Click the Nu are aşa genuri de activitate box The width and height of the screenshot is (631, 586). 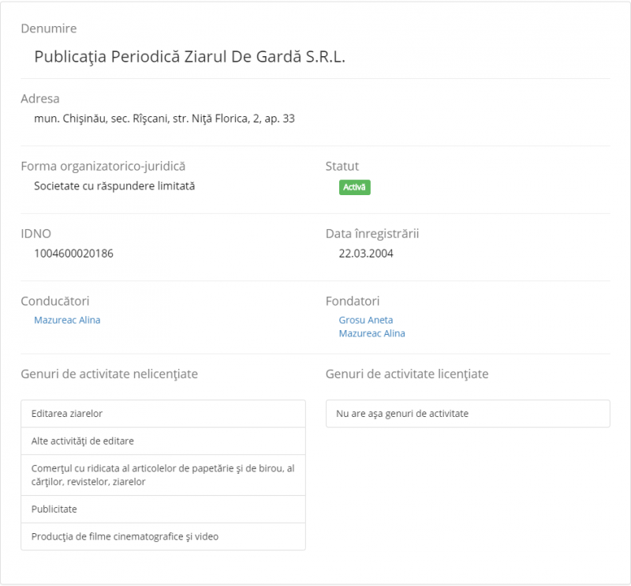468,414
